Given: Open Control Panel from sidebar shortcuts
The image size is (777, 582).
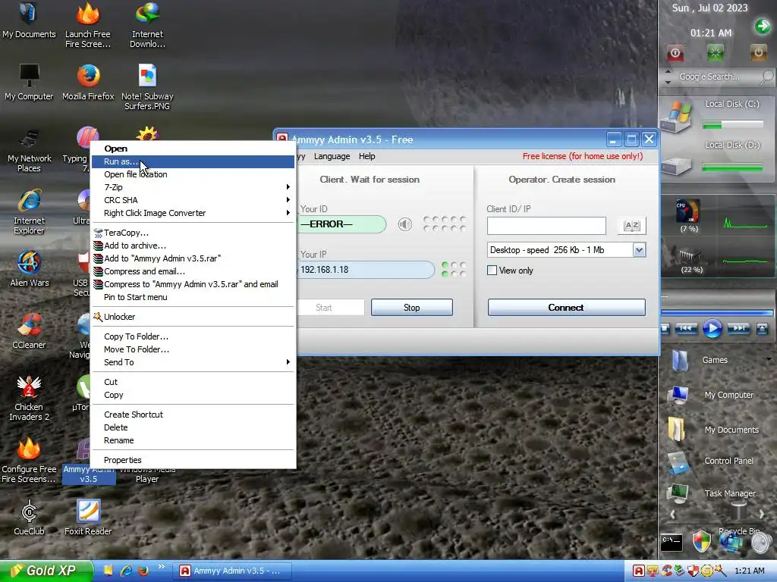Looking at the screenshot, I should coord(712,462).
